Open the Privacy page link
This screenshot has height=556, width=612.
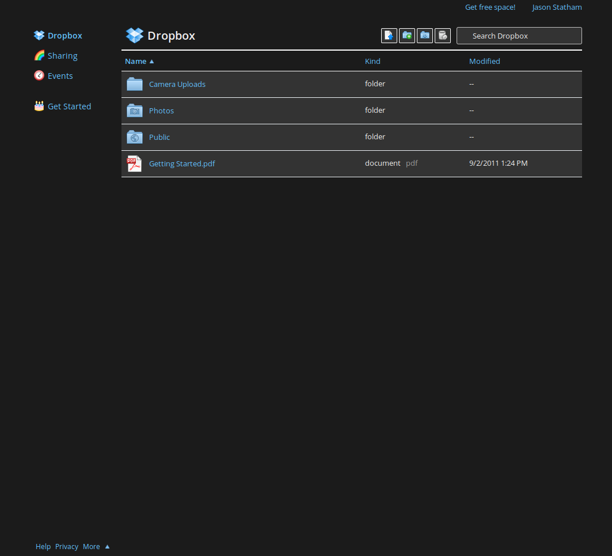pyautogui.click(x=67, y=546)
